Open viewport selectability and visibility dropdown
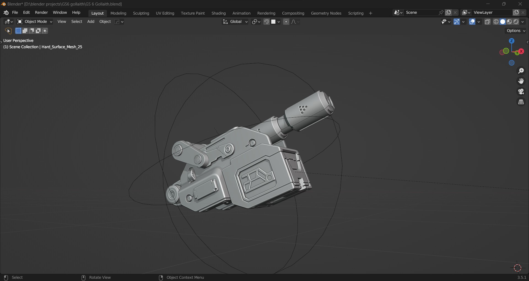This screenshot has width=529, height=281. [x=446, y=22]
